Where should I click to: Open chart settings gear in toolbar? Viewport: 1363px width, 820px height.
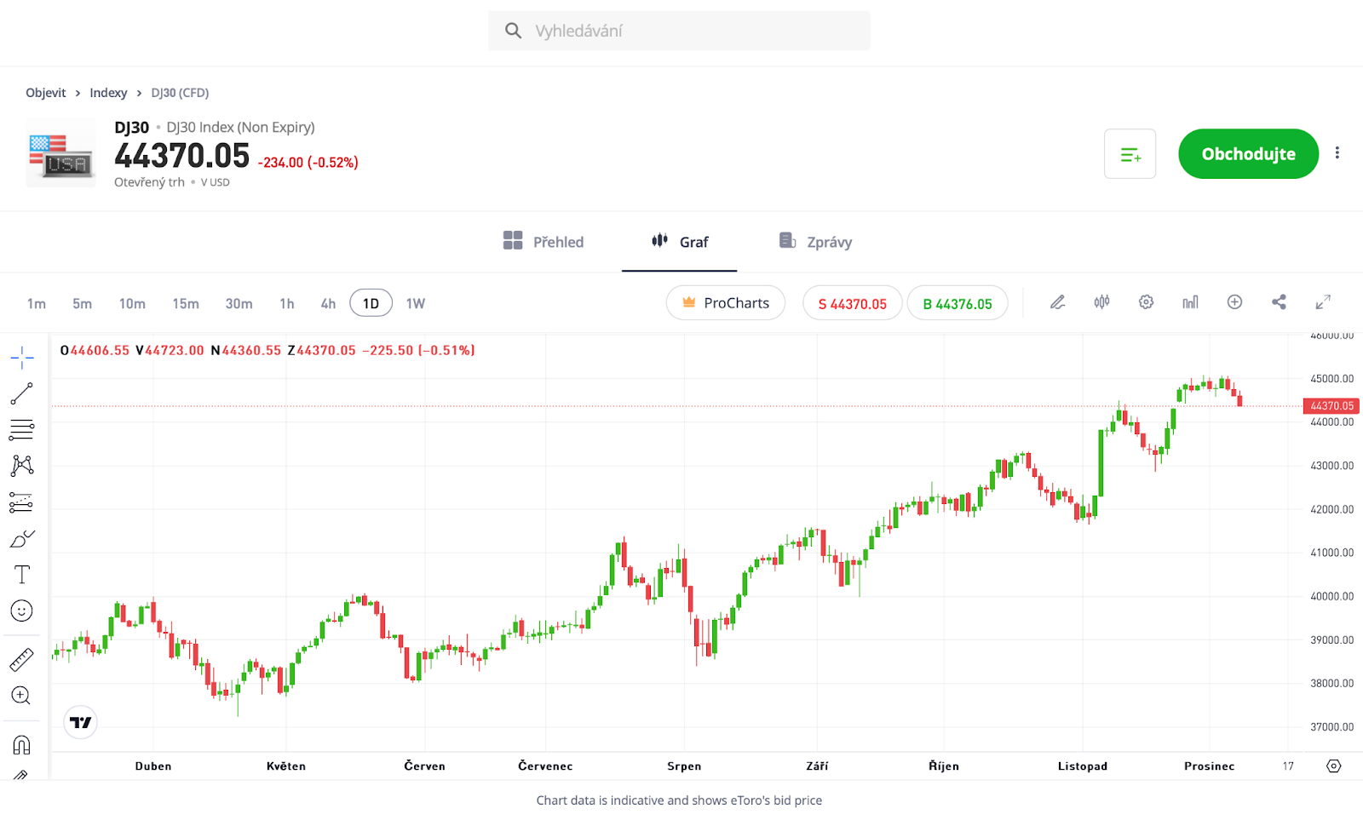tap(1147, 302)
